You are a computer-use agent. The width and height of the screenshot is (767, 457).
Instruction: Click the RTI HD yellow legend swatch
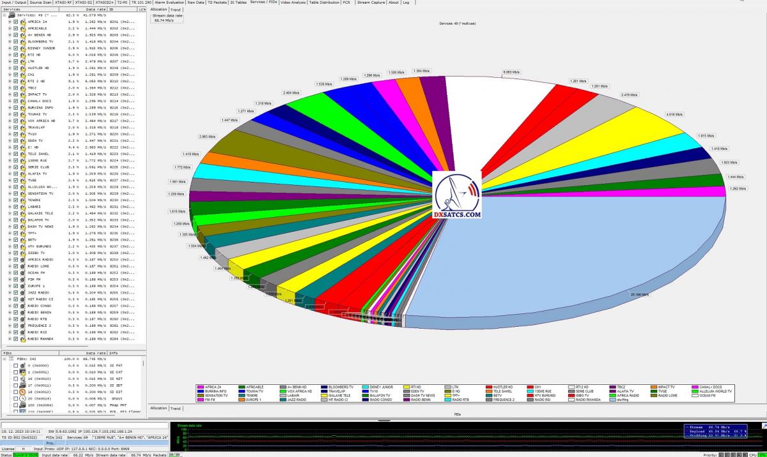point(407,387)
